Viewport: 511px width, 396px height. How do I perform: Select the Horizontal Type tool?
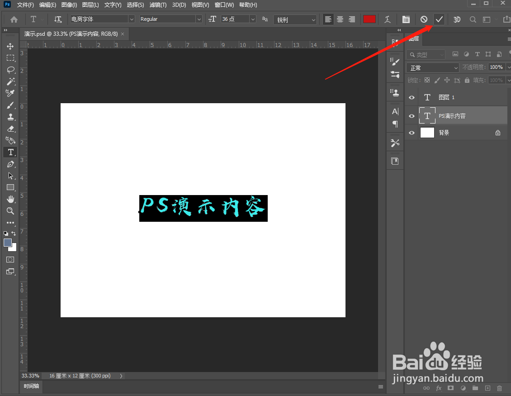point(10,153)
